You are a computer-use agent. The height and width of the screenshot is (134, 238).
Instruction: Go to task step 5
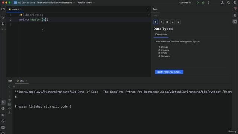click(178, 22)
